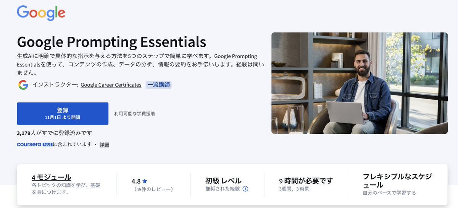The width and height of the screenshot is (458, 208).
Task: Click the Google logo at top
Action: (x=41, y=14)
